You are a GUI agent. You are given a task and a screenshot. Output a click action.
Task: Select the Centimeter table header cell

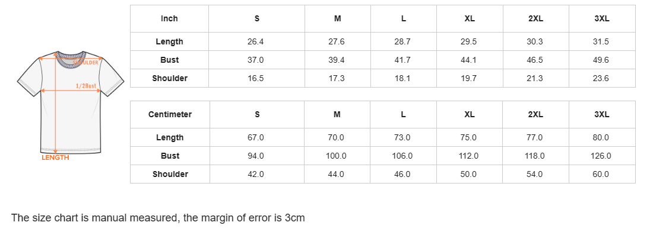[x=170, y=115]
